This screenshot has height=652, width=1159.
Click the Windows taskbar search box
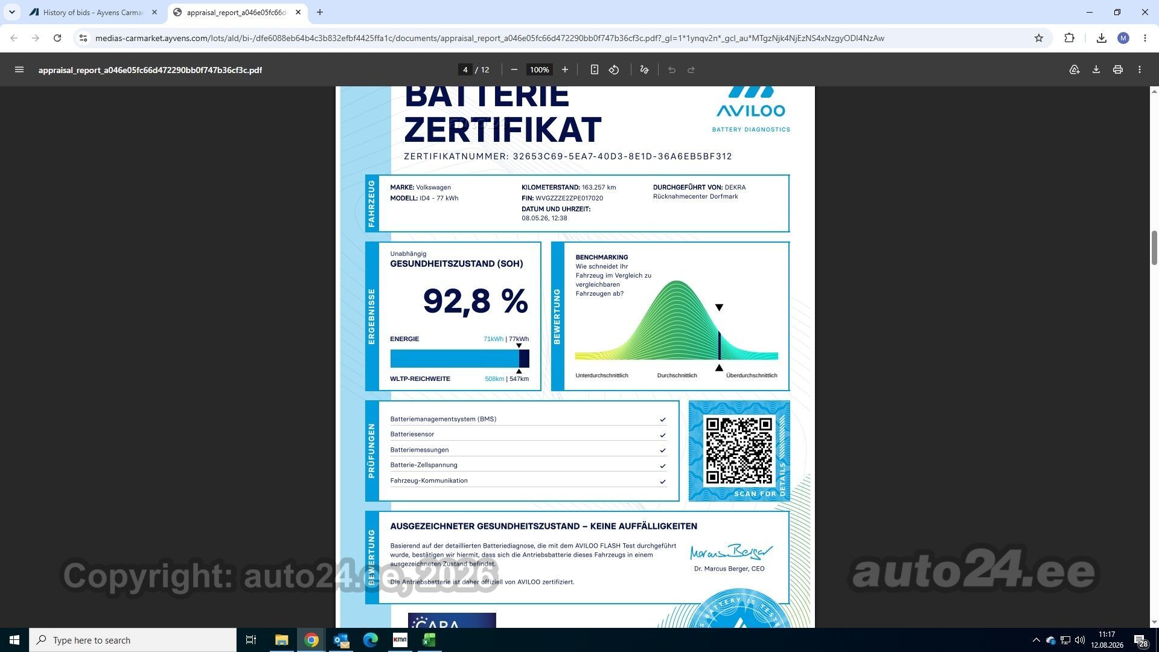tap(133, 640)
